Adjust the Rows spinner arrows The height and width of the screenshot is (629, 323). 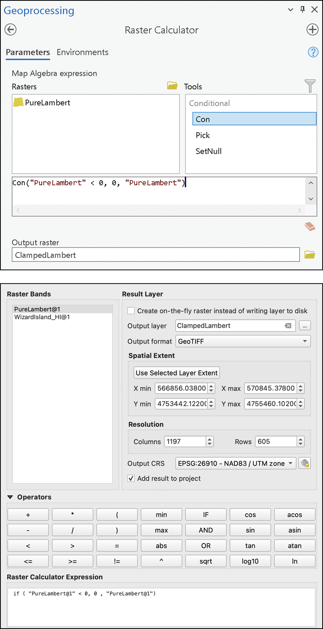click(301, 441)
